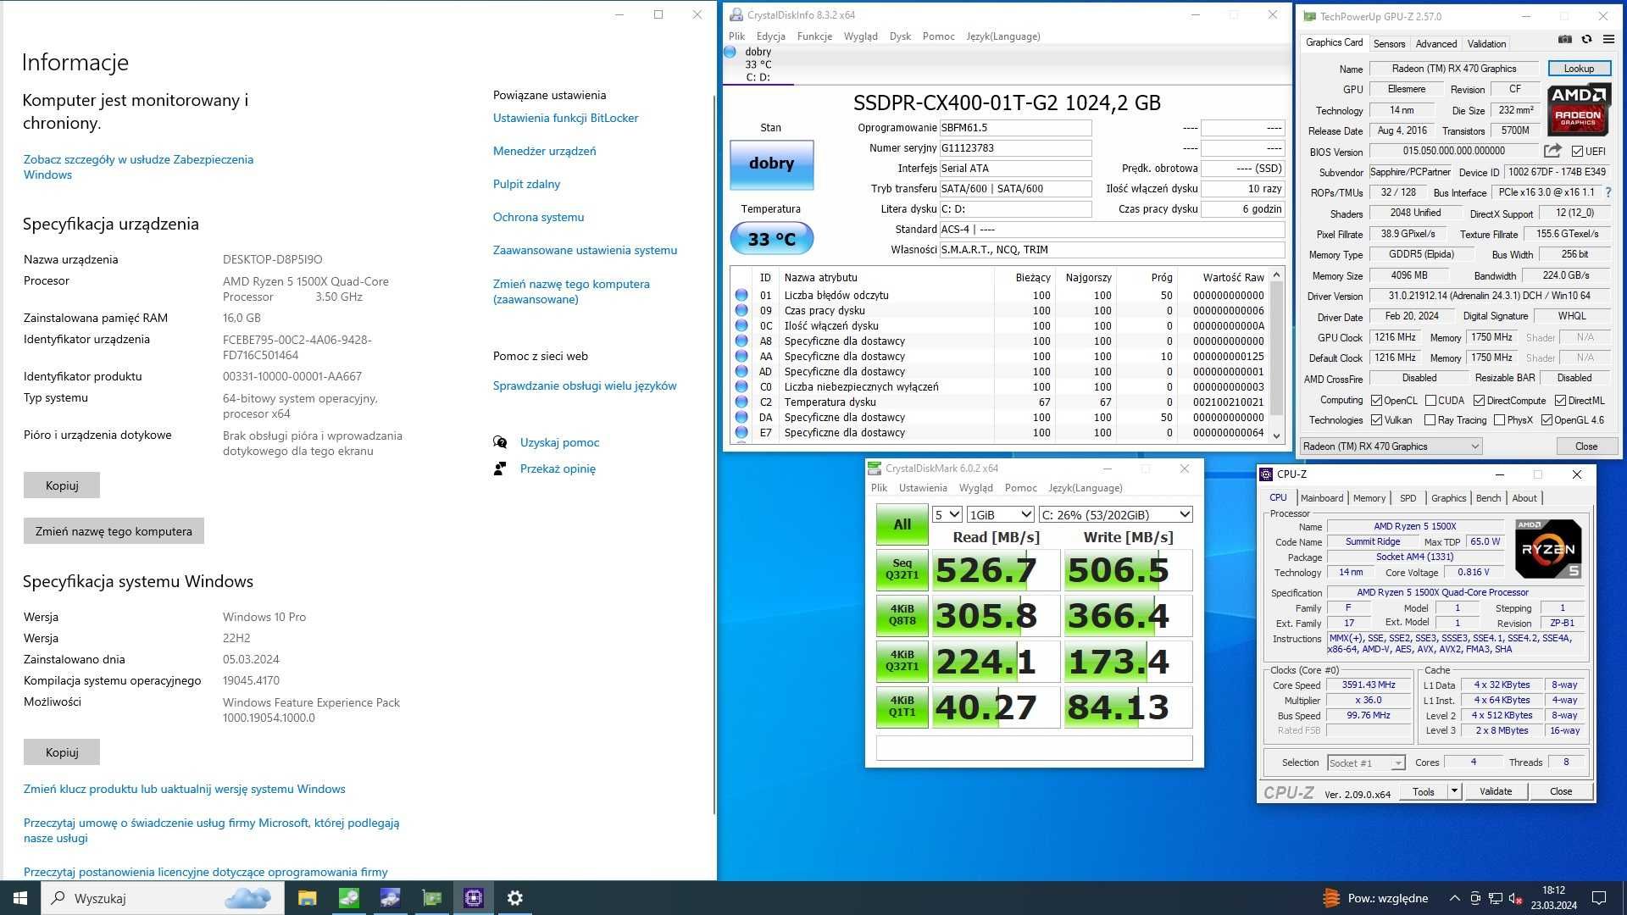Toggle the CUDA checkbox
1627x915 pixels.
point(1430,401)
